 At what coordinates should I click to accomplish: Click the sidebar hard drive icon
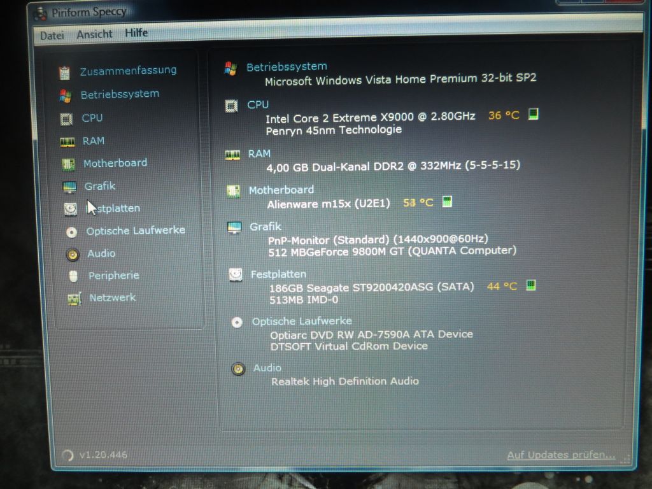pyautogui.click(x=70, y=209)
